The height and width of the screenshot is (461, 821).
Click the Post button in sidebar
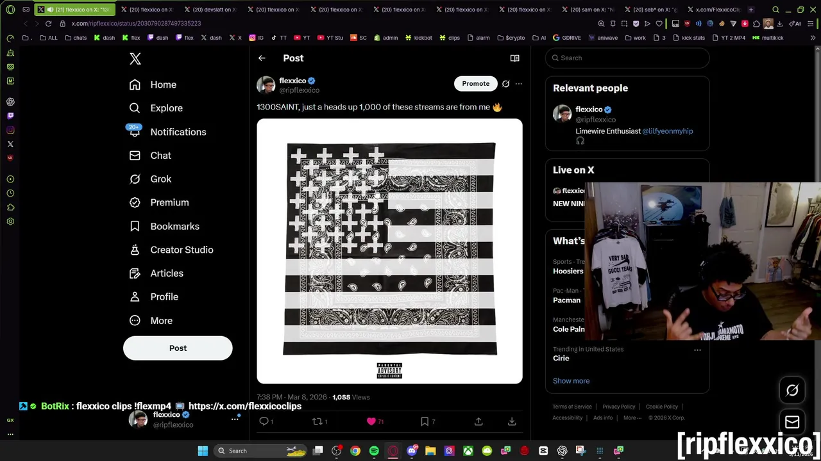[x=178, y=348]
